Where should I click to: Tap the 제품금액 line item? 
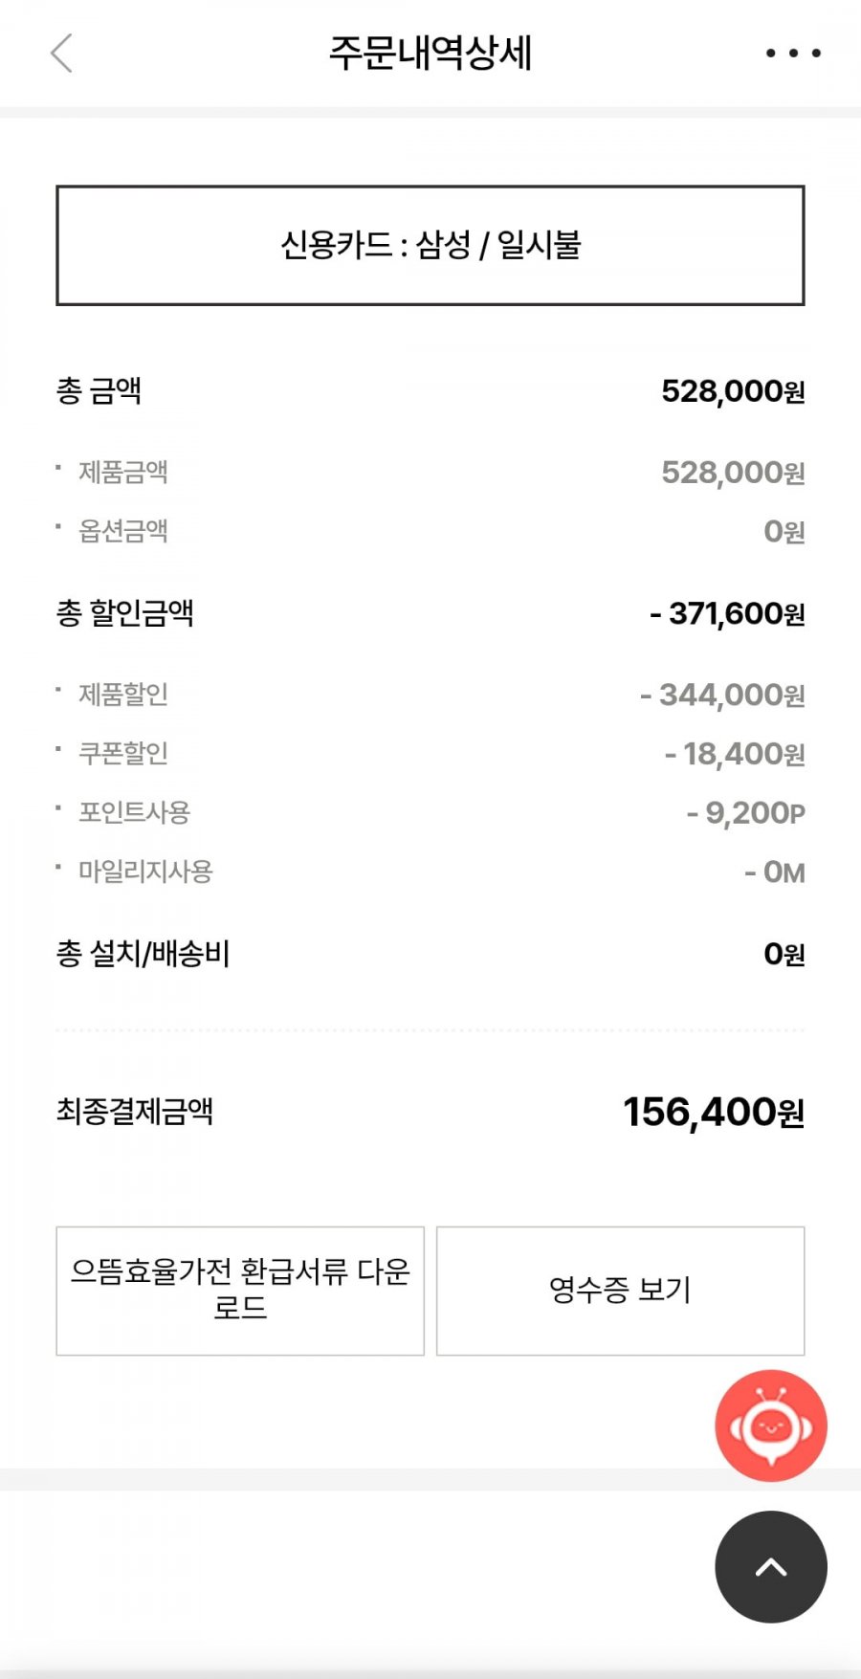[123, 472]
